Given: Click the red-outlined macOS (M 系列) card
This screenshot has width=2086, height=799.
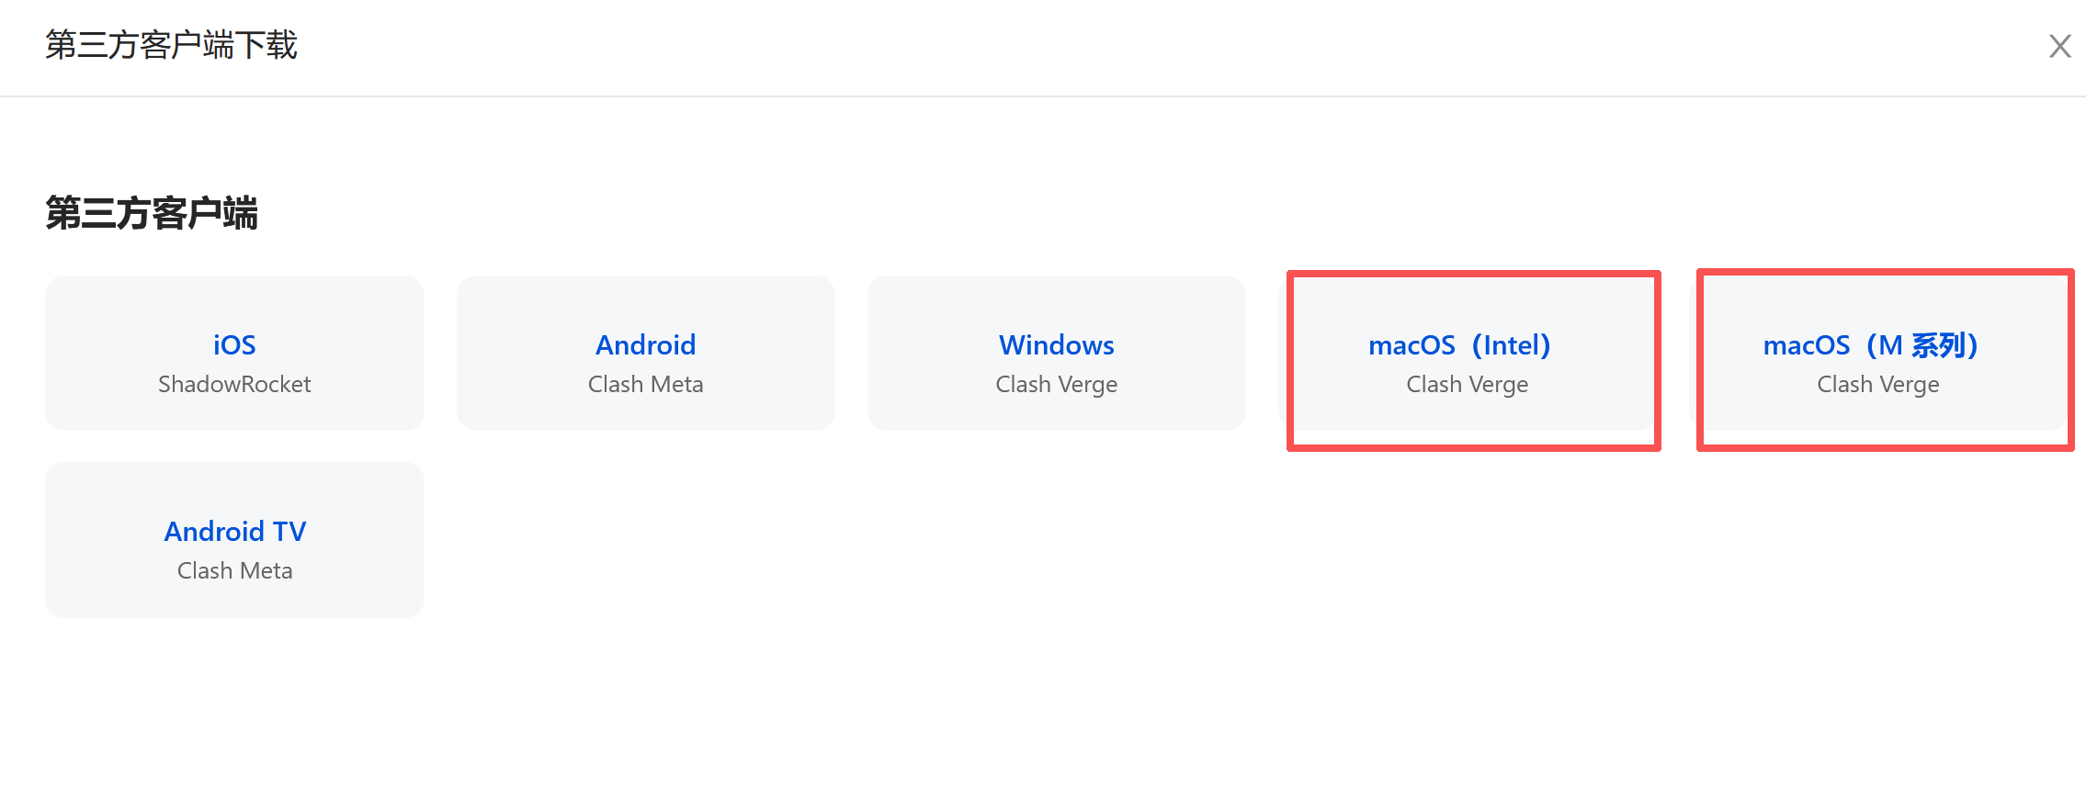Looking at the screenshot, I should pos(1884,413).
